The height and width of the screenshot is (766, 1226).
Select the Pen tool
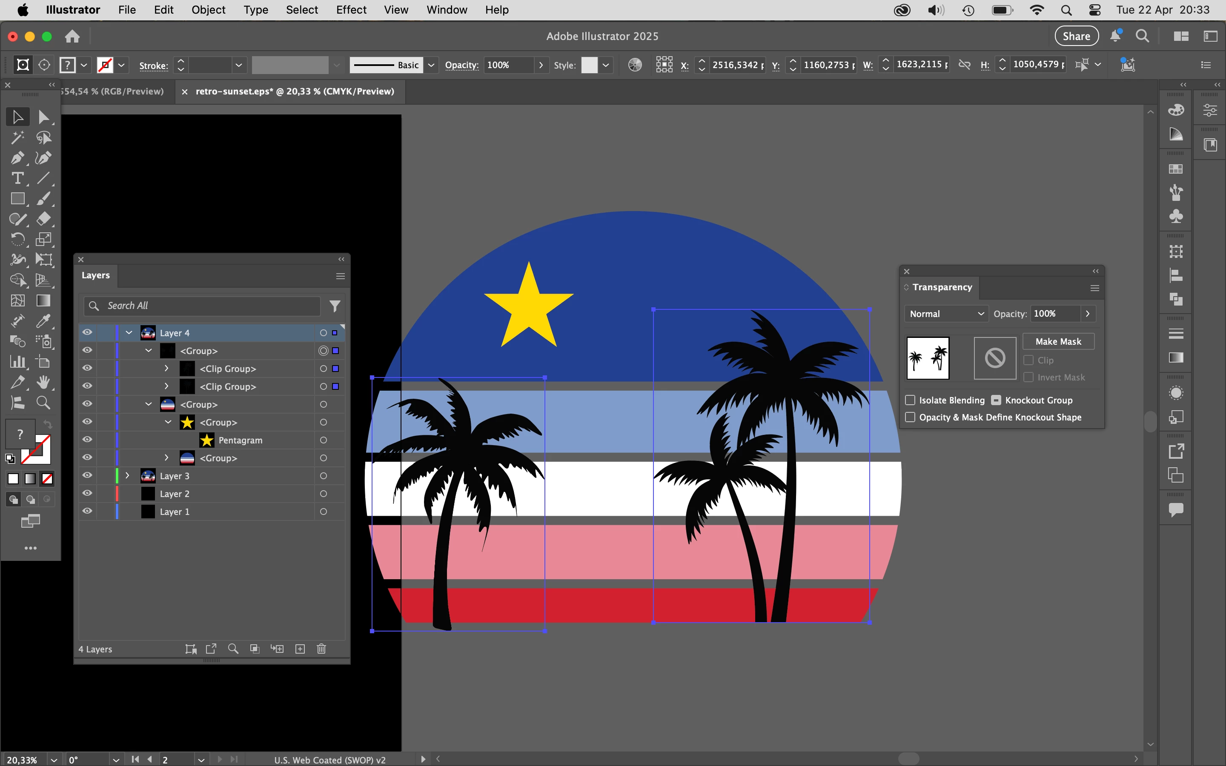(x=17, y=158)
